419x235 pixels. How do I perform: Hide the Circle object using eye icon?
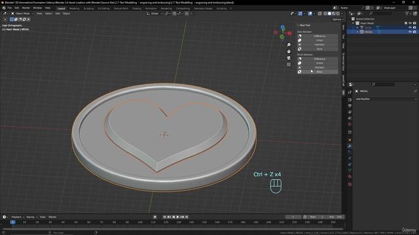410,27
